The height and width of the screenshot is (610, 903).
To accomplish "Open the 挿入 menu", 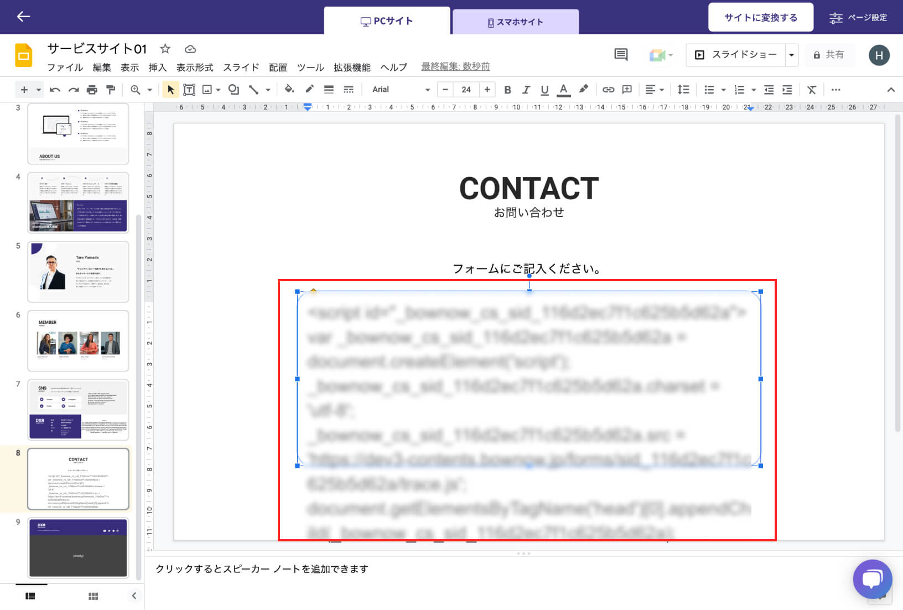I will [157, 68].
